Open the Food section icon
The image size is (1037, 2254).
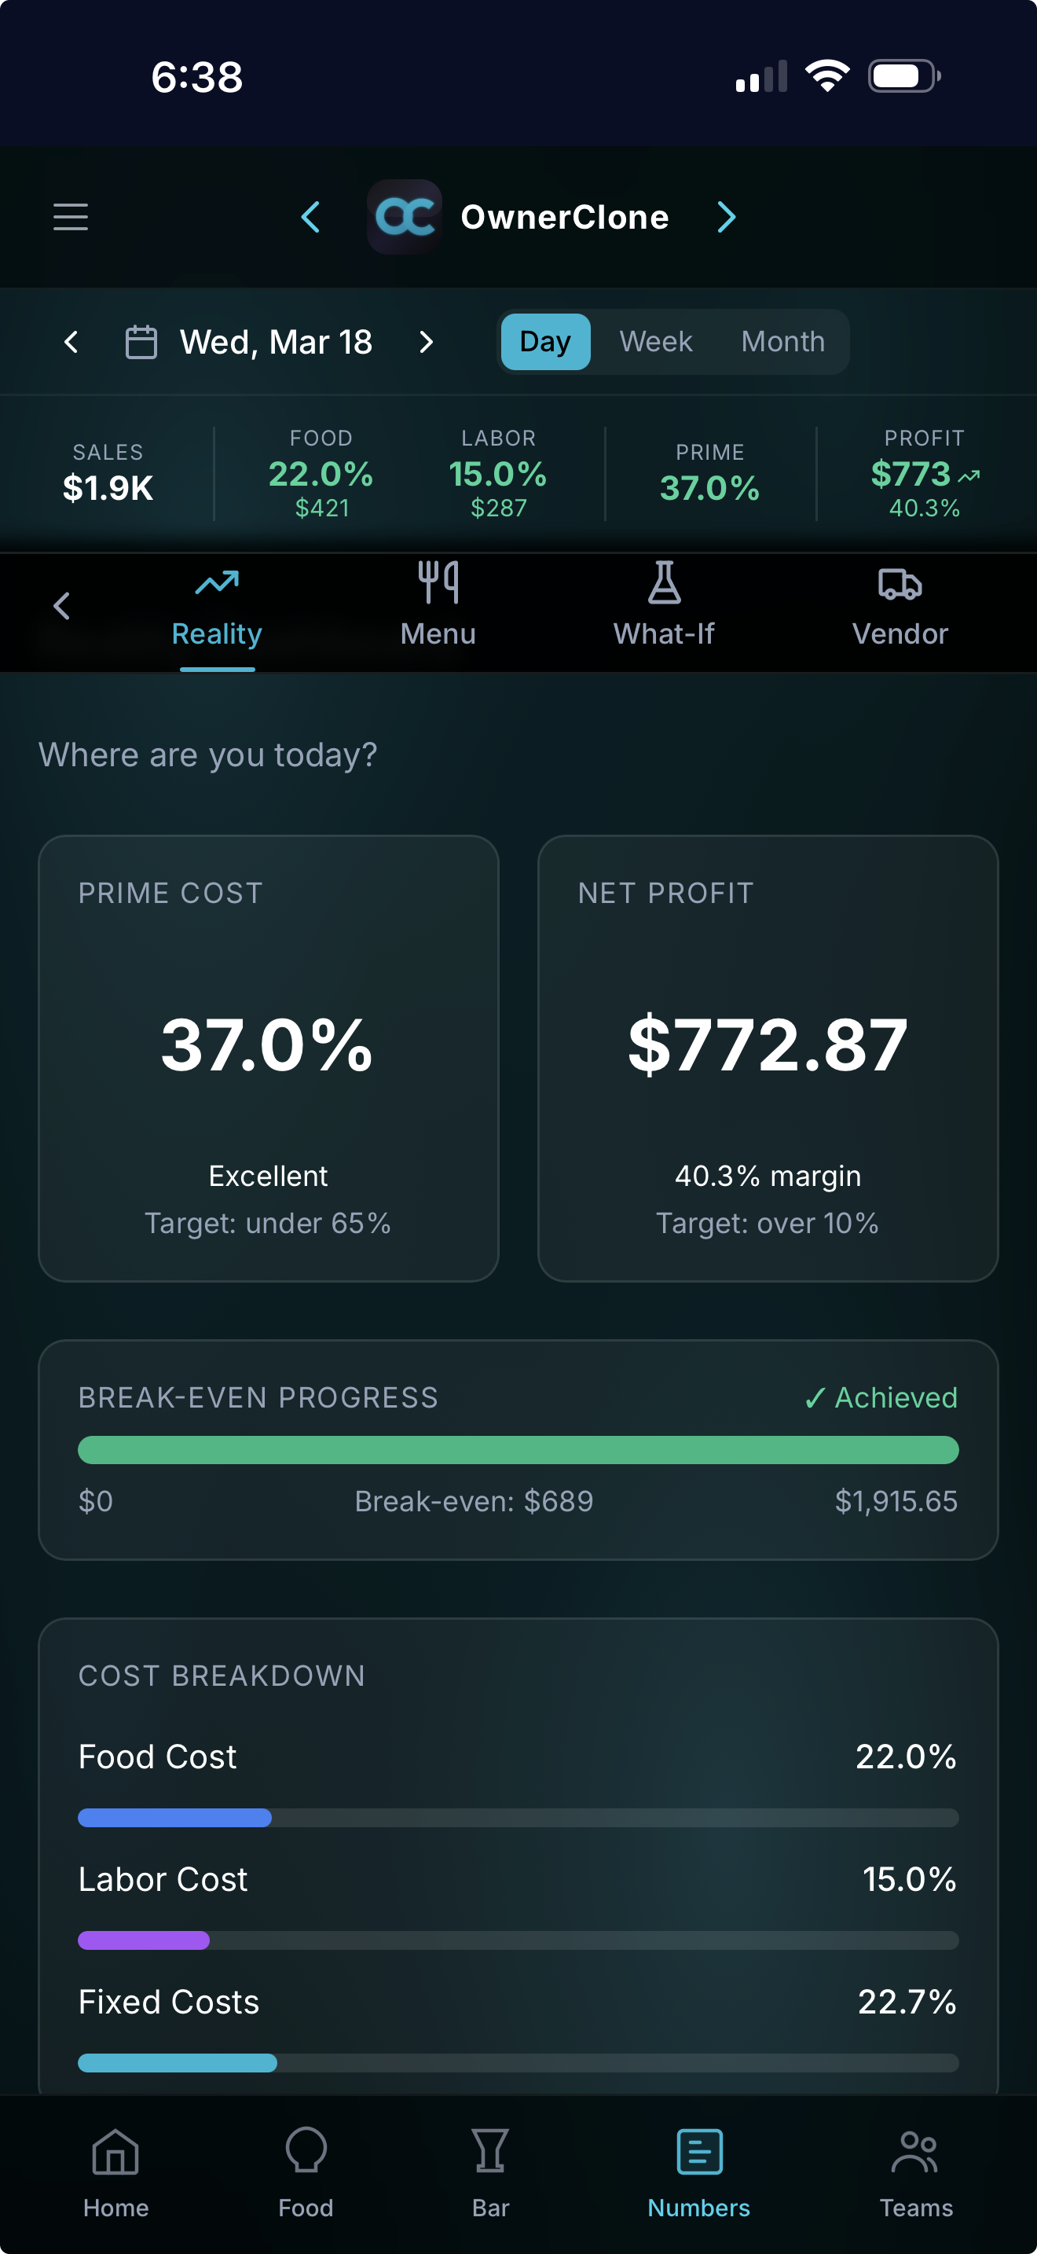[x=306, y=2153]
